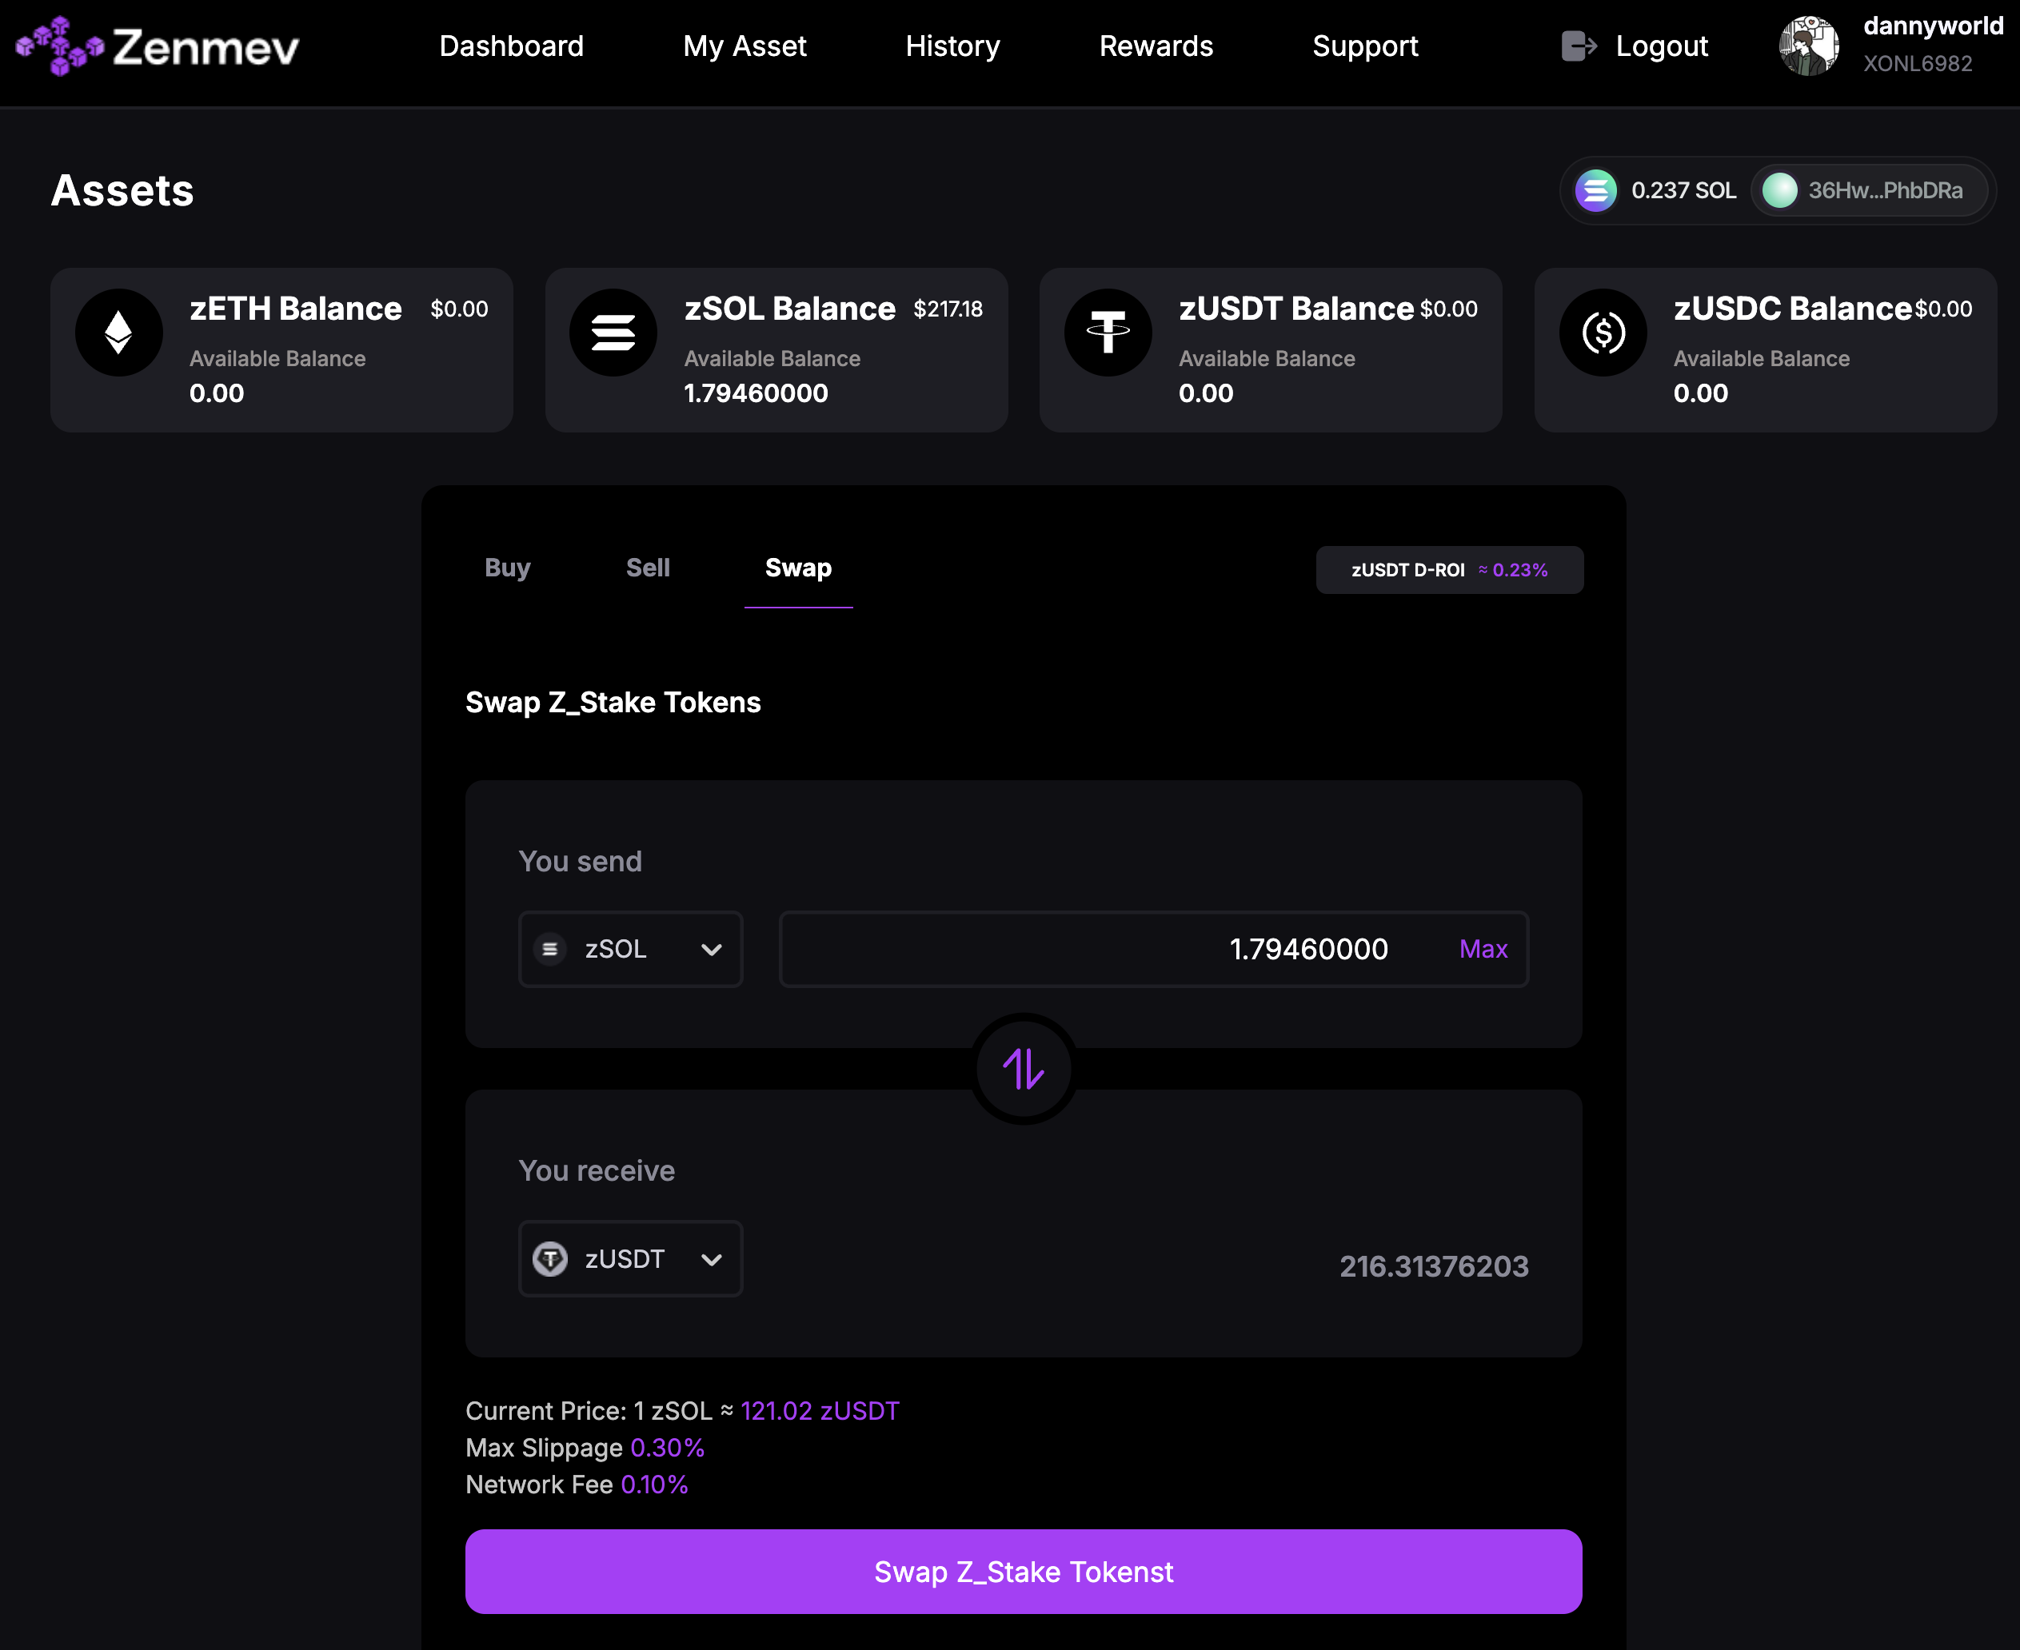
Task: Click the Logout arrow icon
Action: pyautogui.click(x=1579, y=46)
